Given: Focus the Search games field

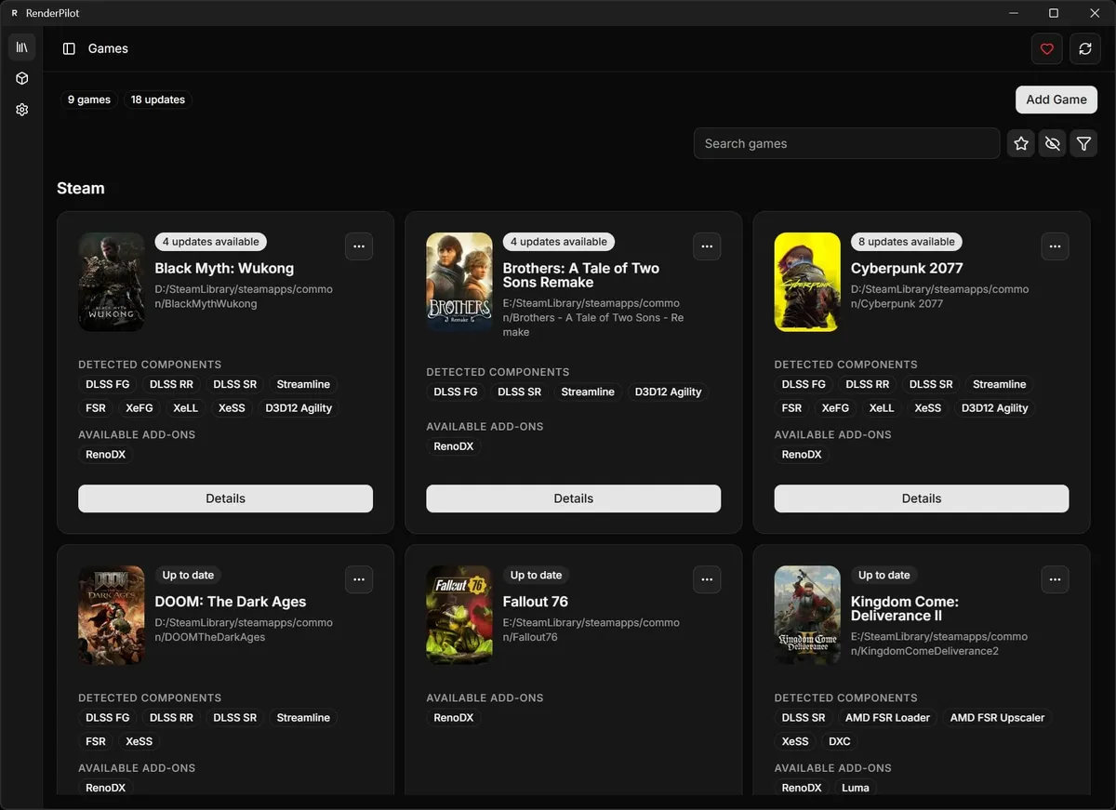Looking at the screenshot, I should point(846,143).
